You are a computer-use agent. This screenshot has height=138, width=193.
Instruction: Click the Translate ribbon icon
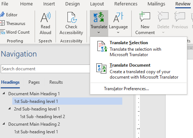click(x=99, y=17)
